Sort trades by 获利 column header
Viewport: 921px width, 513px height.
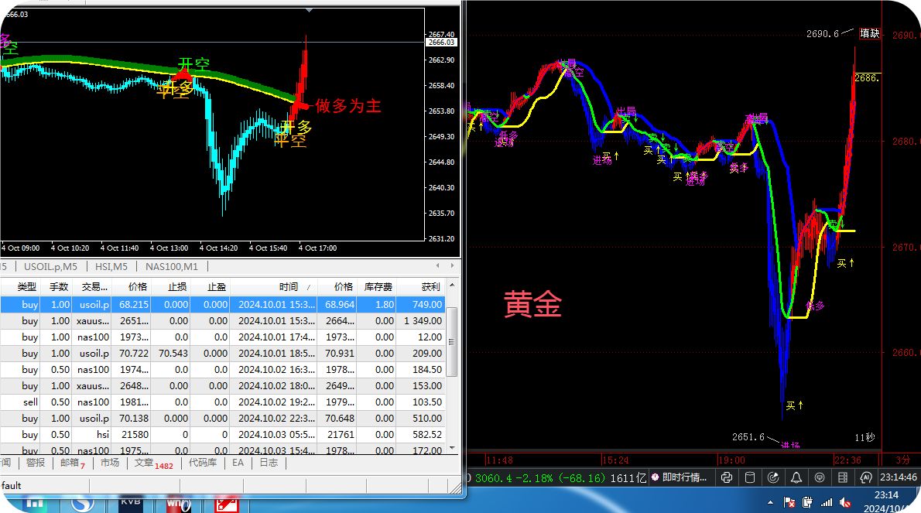tap(430, 287)
